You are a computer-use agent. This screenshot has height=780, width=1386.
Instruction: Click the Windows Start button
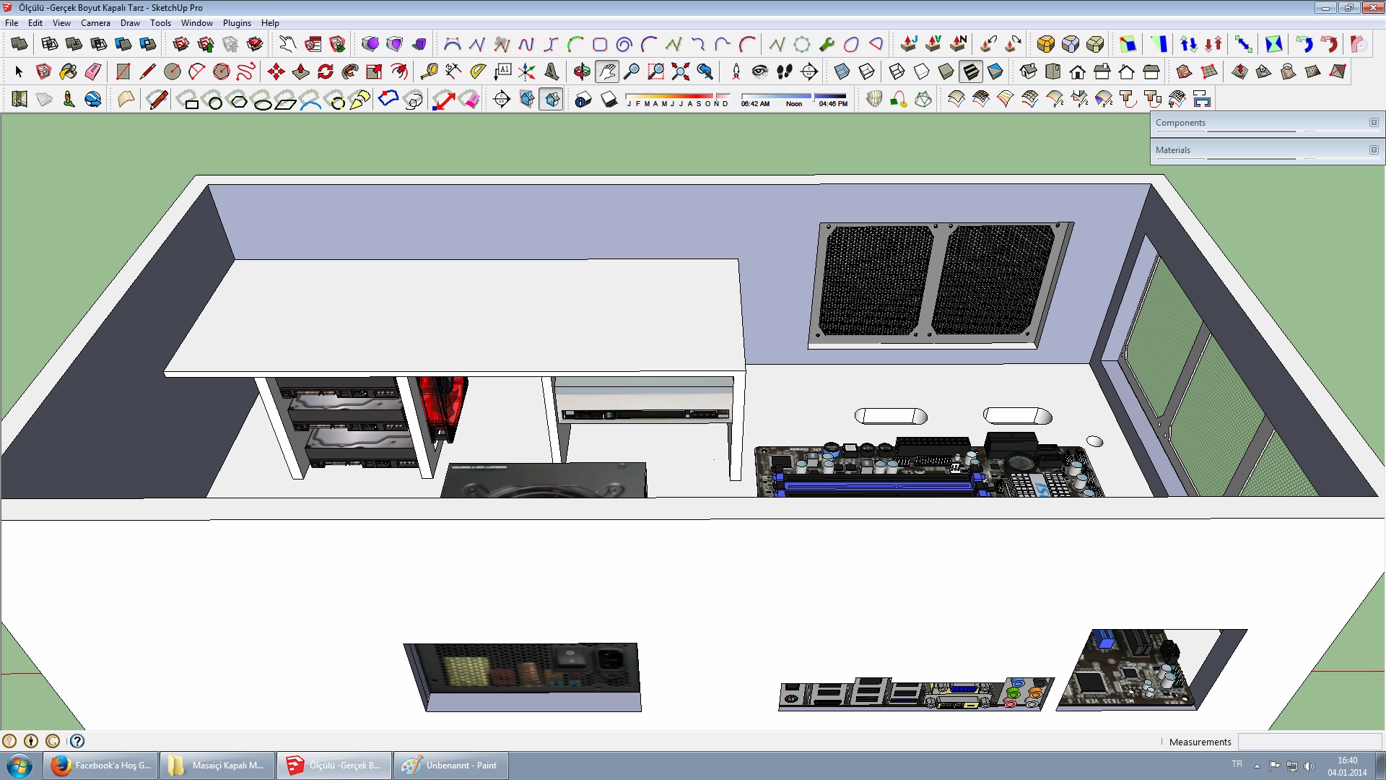19,766
